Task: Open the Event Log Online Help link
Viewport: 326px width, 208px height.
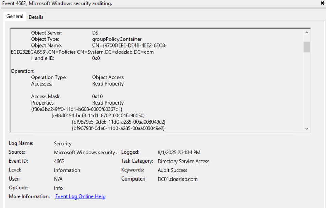Action: click(80, 196)
